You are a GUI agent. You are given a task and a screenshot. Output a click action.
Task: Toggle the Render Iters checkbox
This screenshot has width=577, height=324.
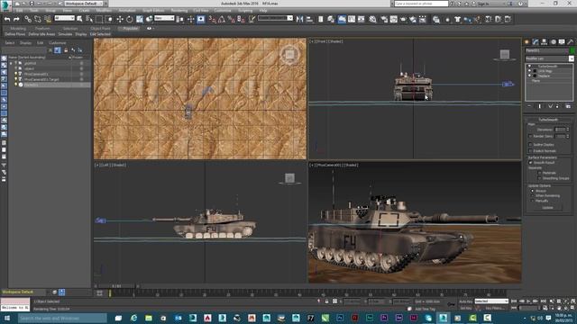(x=531, y=136)
